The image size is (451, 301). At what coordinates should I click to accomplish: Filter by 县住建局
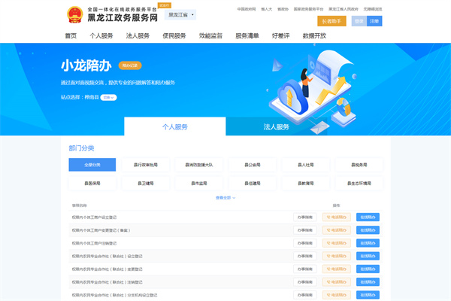[253, 183]
